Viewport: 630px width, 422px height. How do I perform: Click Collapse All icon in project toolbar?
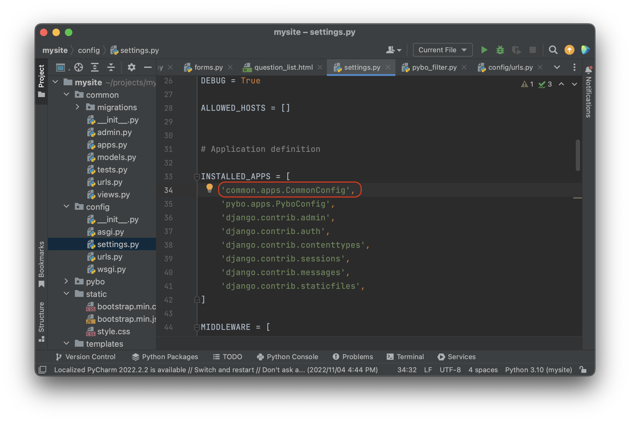pos(111,67)
